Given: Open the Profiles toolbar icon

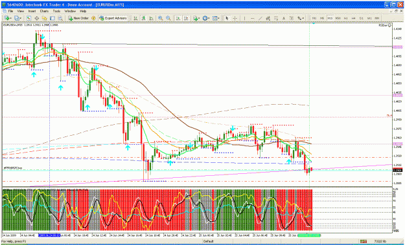Looking at the screenshot, I should tap(17, 18).
